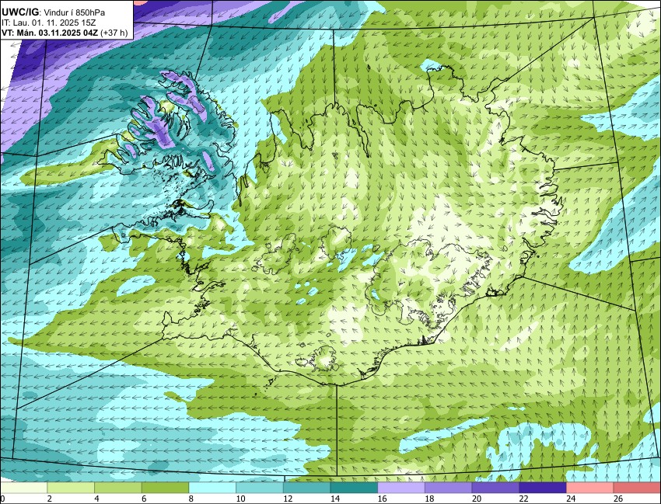Click the legend swatch between 0 and 2
The width and height of the screenshot is (661, 504).
(x=23, y=488)
